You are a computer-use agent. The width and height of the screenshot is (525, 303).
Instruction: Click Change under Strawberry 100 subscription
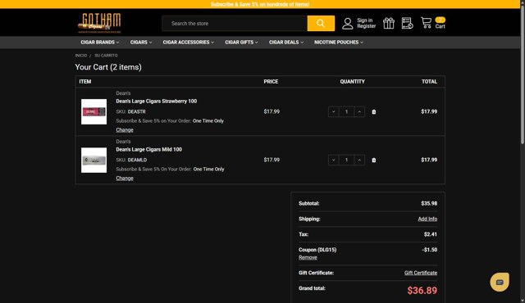pos(125,130)
